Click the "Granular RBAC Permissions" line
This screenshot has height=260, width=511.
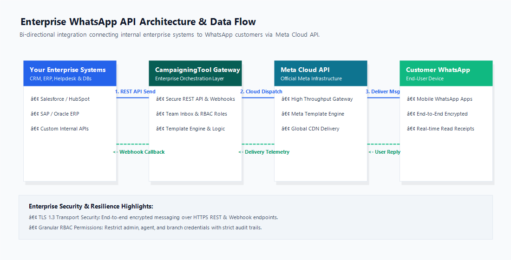click(x=145, y=227)
